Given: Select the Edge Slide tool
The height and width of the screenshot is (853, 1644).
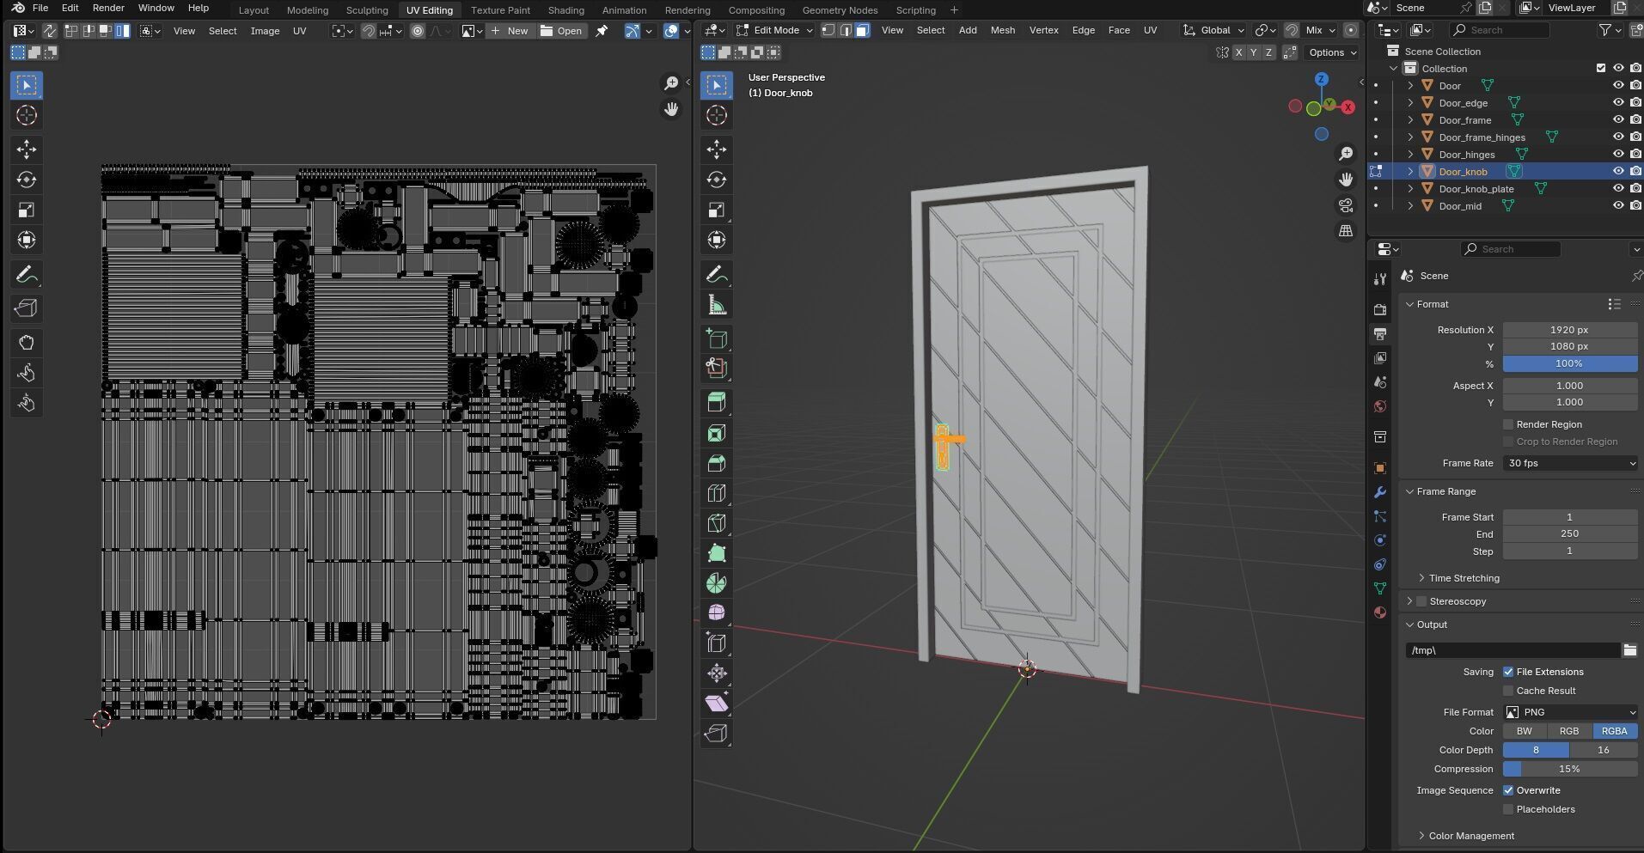Looking at the screenshot, I should 717,643.
